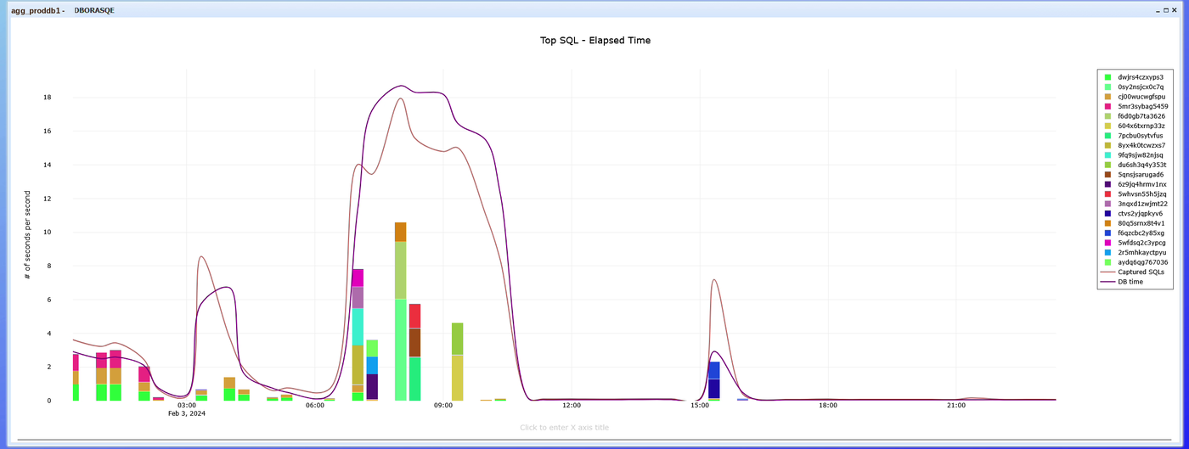Click the 21:00 x-axis tick label
Screen dimensions: 1189x449
pyautogui.click(x=956, y=406)
